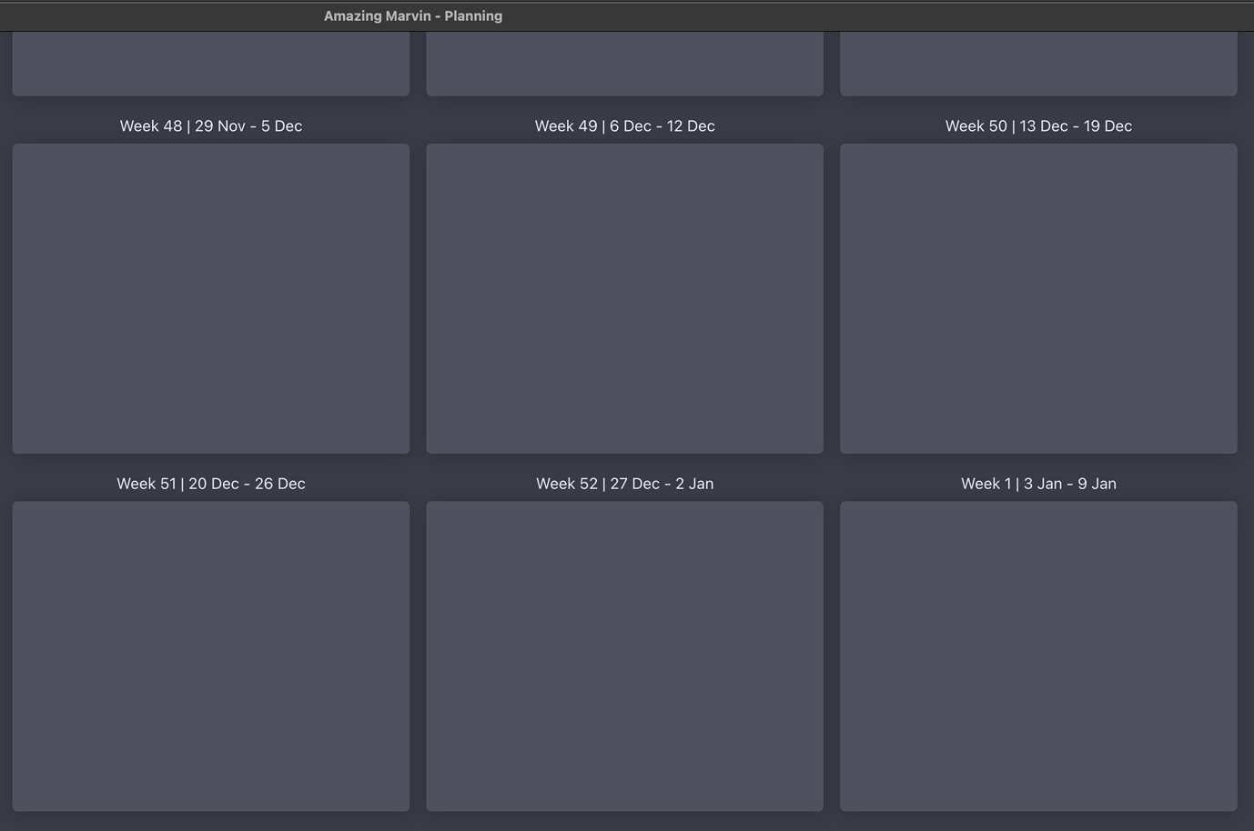Click the '29 Nov - 5 Dec' date range
1254x831 pixels.
(x=248, y=126)
